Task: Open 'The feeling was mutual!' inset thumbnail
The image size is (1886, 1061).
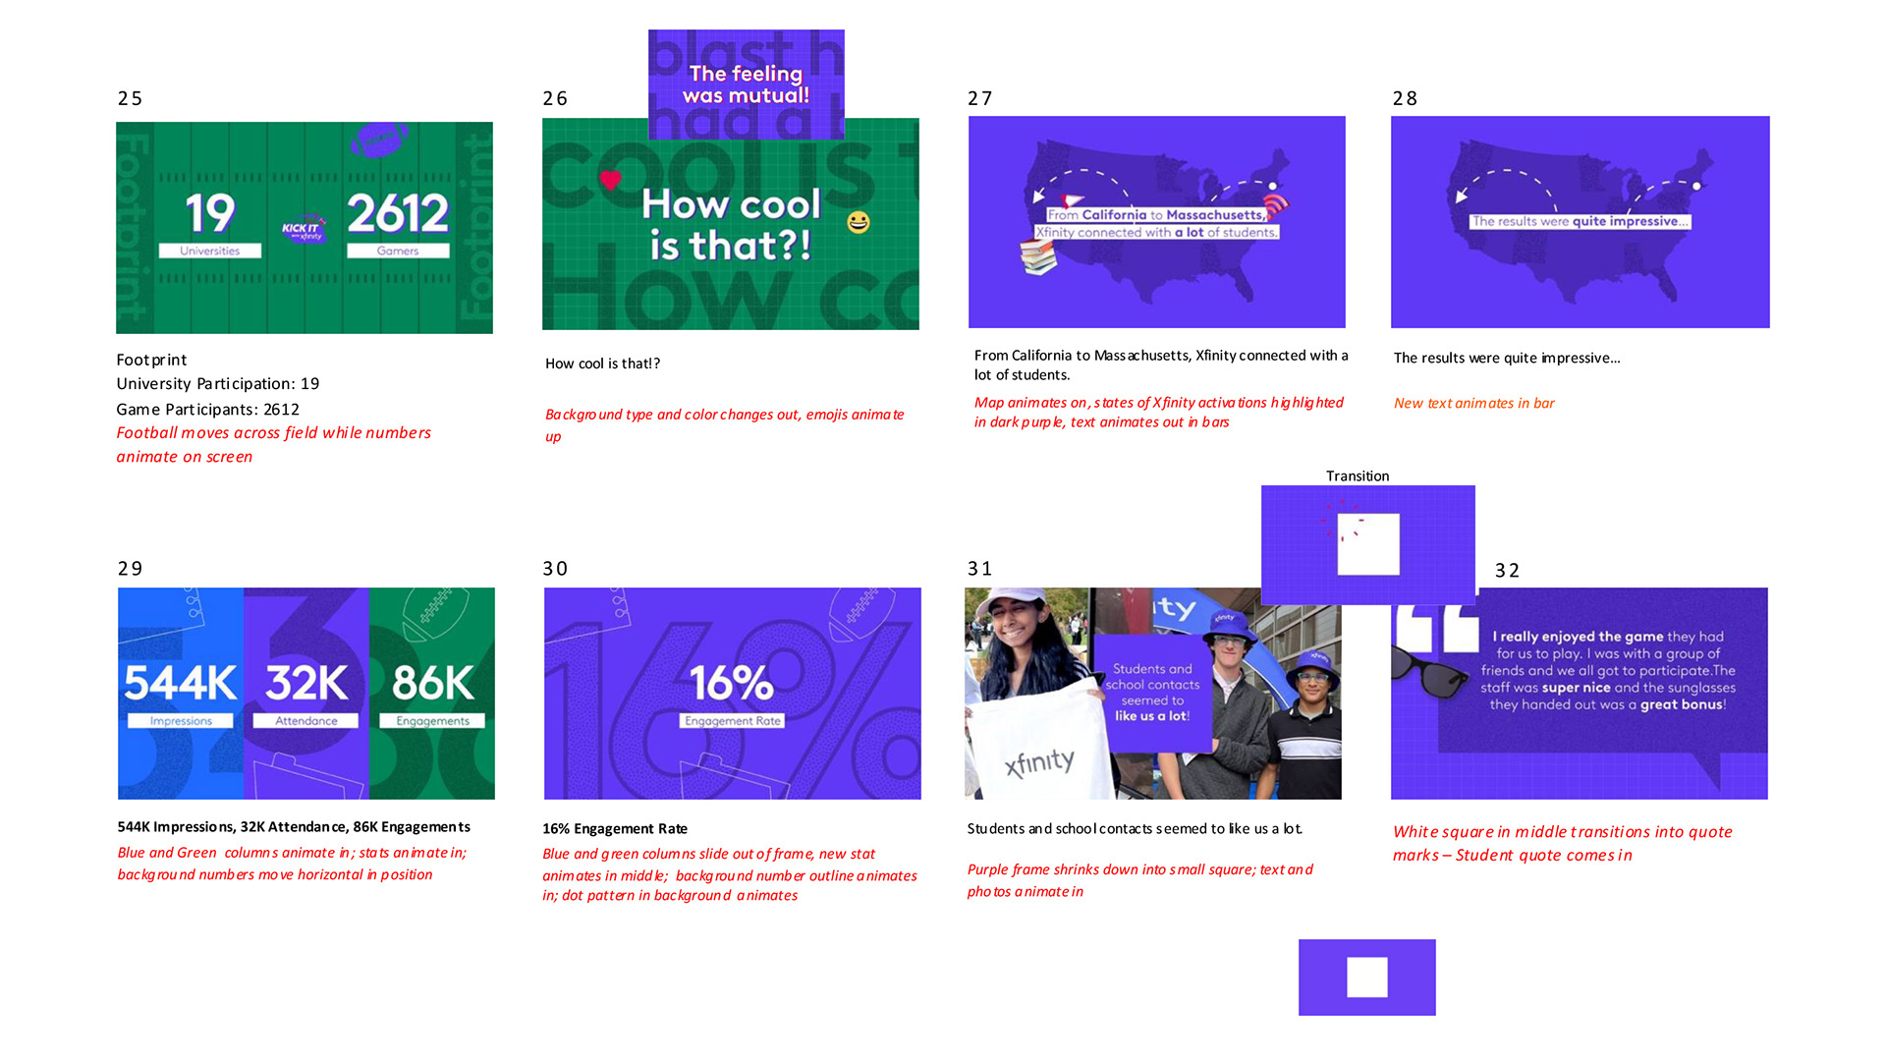Action: 747,84
